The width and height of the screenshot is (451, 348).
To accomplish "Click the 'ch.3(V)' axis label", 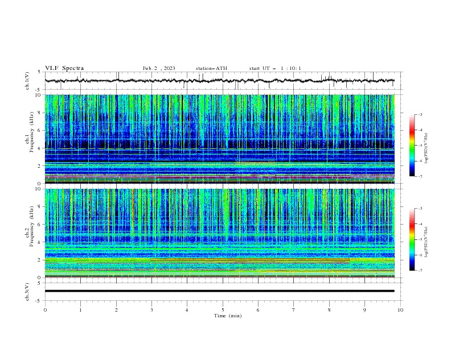I will click(27, 292).
